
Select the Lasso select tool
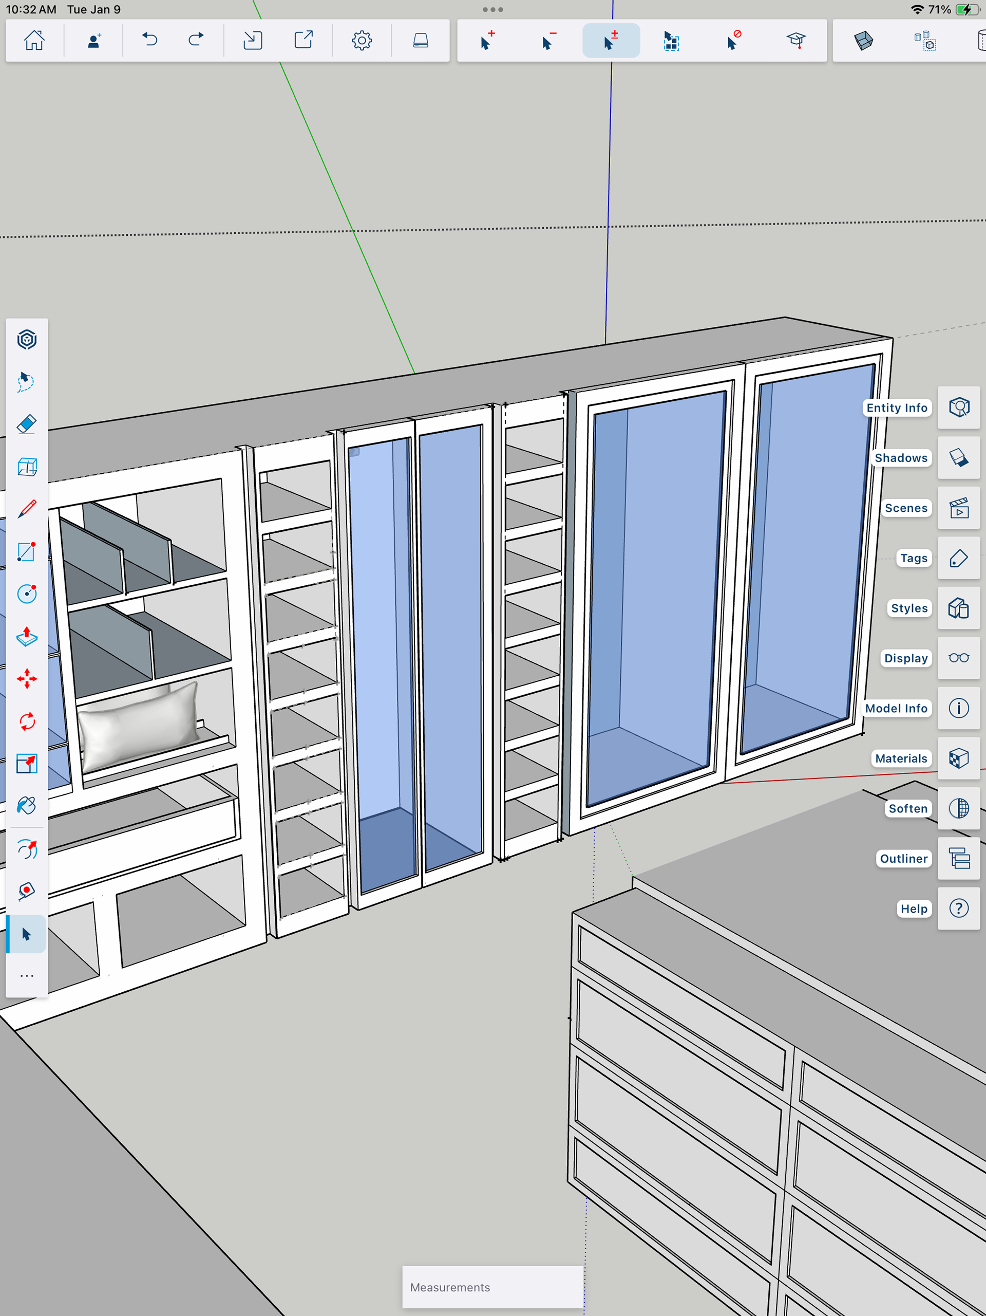tap(27, 382)
